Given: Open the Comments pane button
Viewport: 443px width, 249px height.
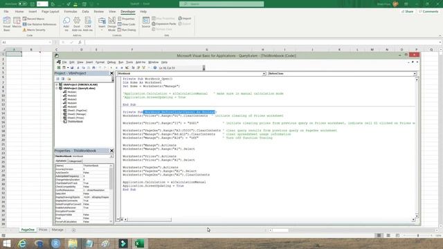Looking at the screenshot, I should pyautogui.click(x=428, y=12).
